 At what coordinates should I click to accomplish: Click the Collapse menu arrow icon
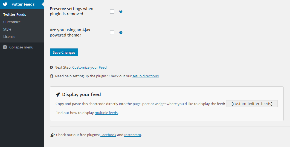[5, 47]
